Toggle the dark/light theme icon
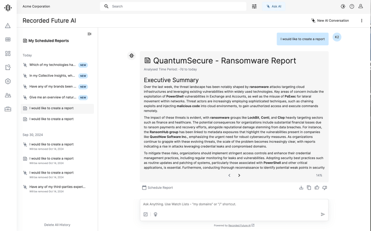 pos(343,6)
